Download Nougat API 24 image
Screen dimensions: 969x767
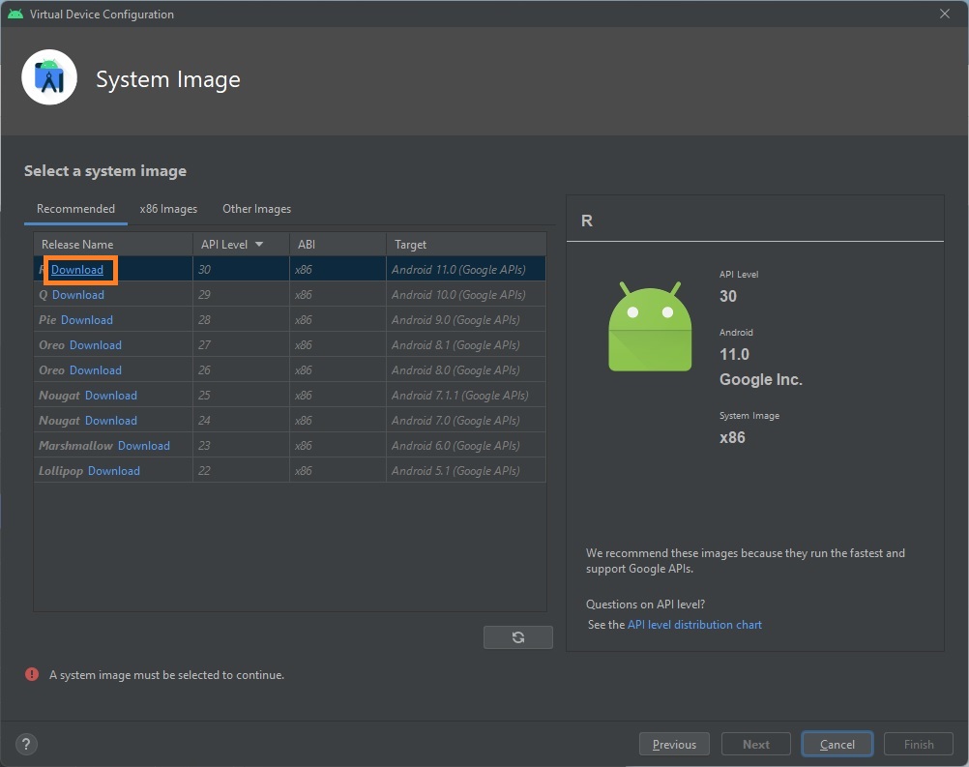pos(110,421)
